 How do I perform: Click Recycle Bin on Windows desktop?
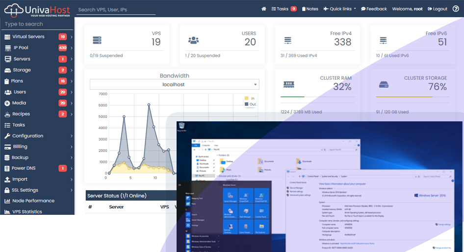(x=181, y=127)
